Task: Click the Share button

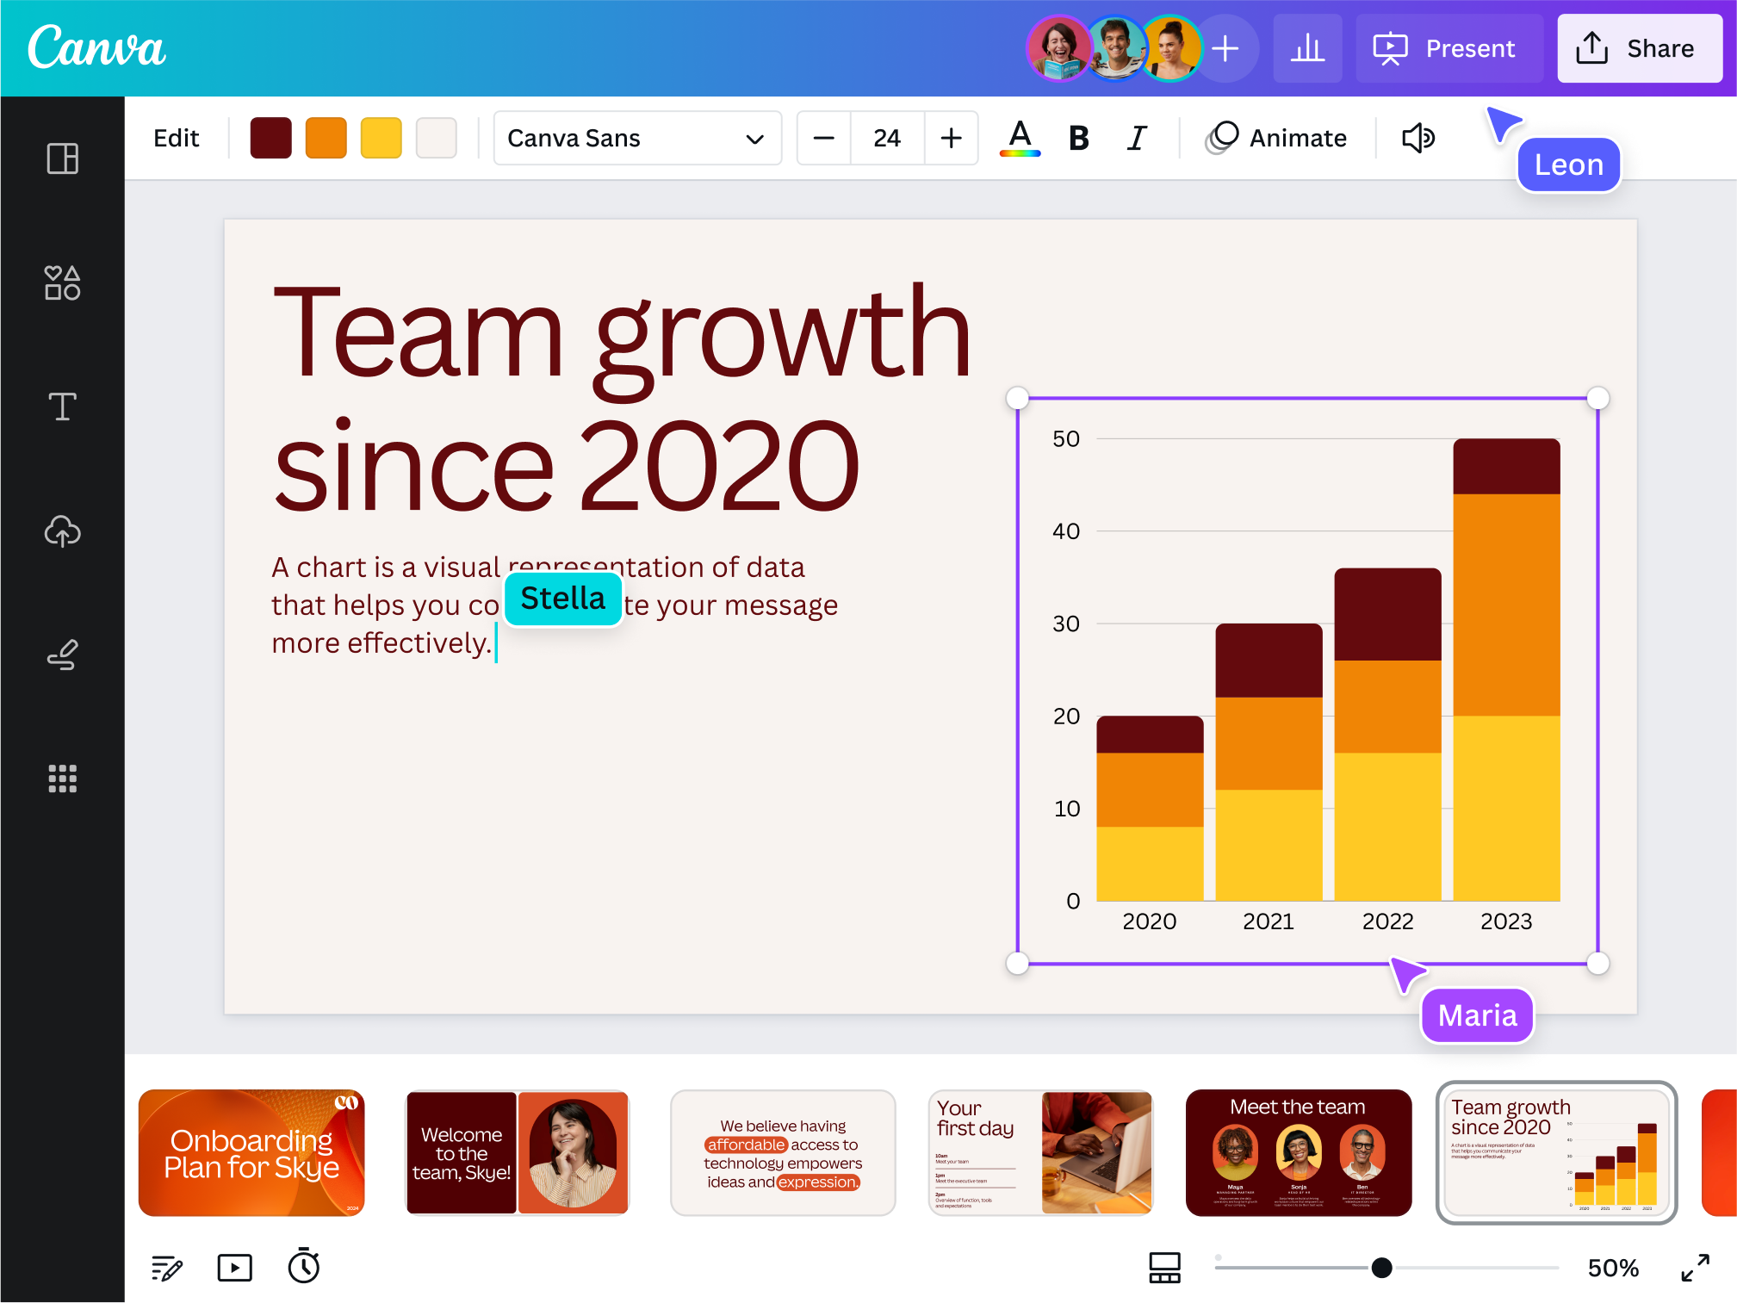Action: [x=1639, y=48]
